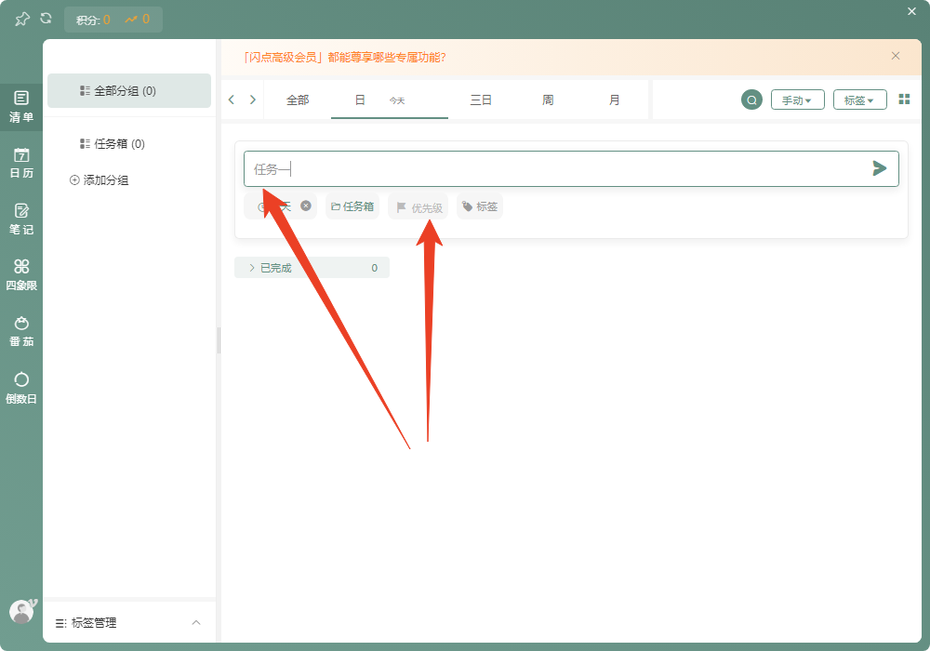Viewport: 930px width, 651px height.
Task: Open the 标签 filter dropdown
Action: 859,100
